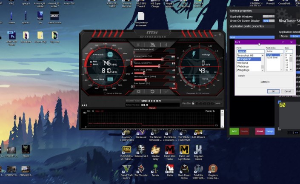Image resolution: width=300 pixels, height=184 pixels.
Task: Click the information i icon in Afterburner
Action: coord(166,45)
